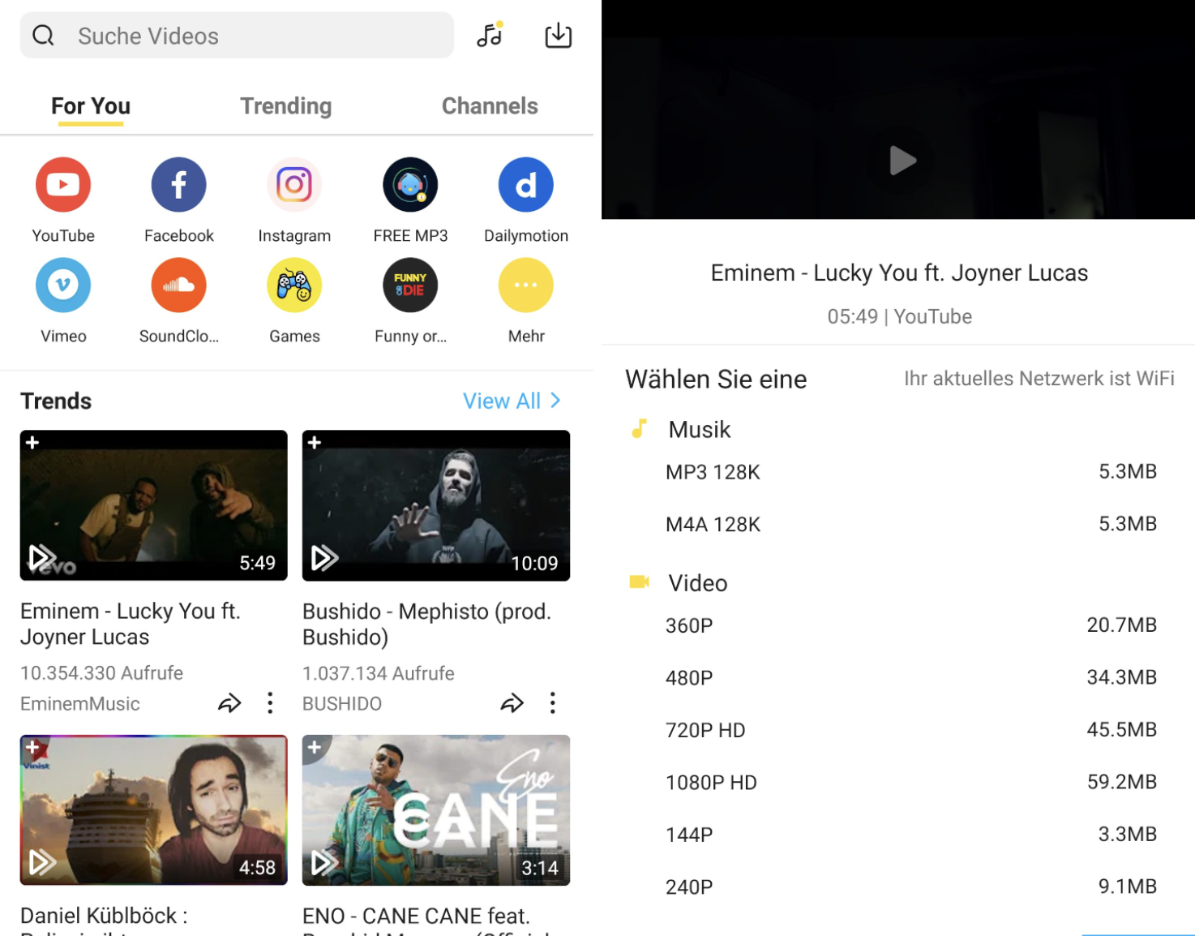Image resolution: width=1195 pixels, height=936 pixels.
Task: Open the ENO CANE CANE thumbnail
Action: (436, 809)
